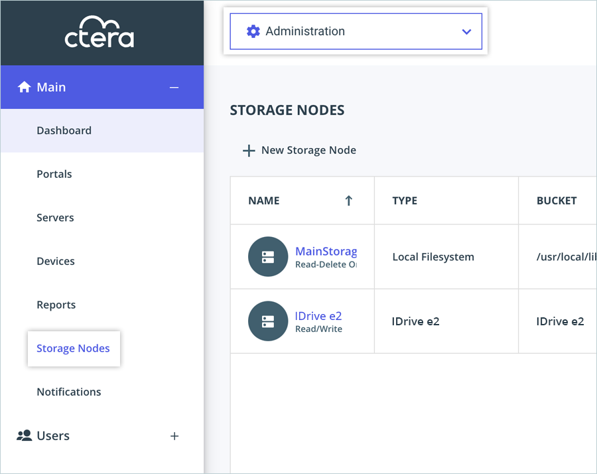Open the MainStorage node link

tap(326, 251)
